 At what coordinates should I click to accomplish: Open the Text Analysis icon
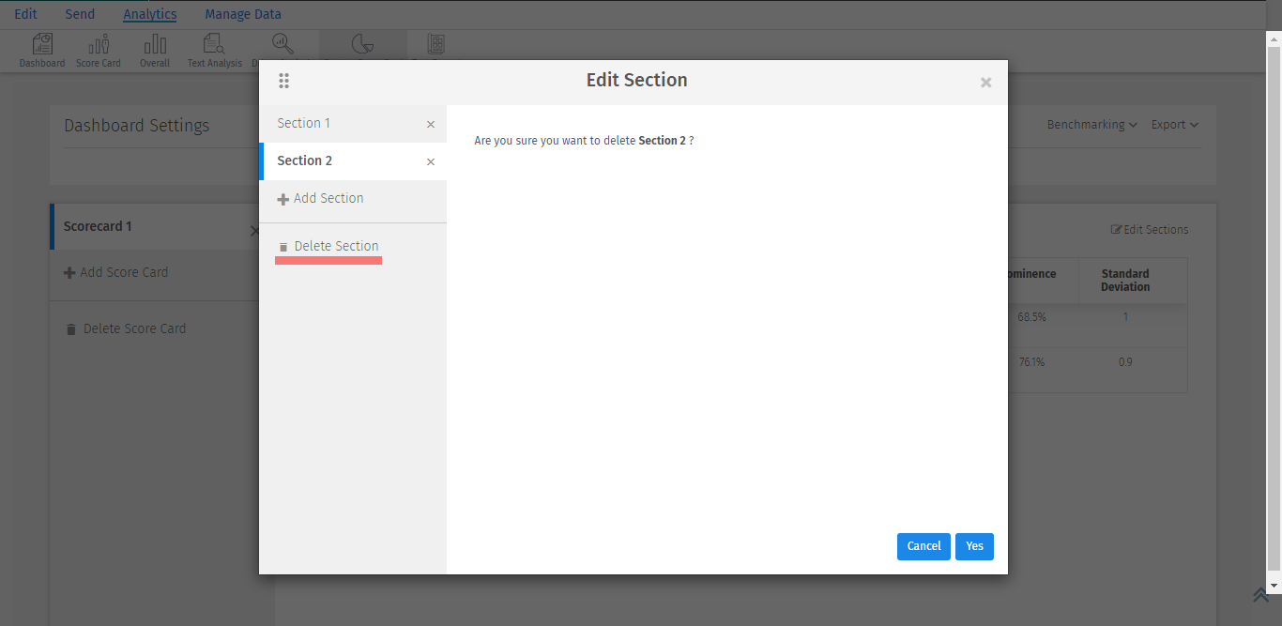[214, 51]
